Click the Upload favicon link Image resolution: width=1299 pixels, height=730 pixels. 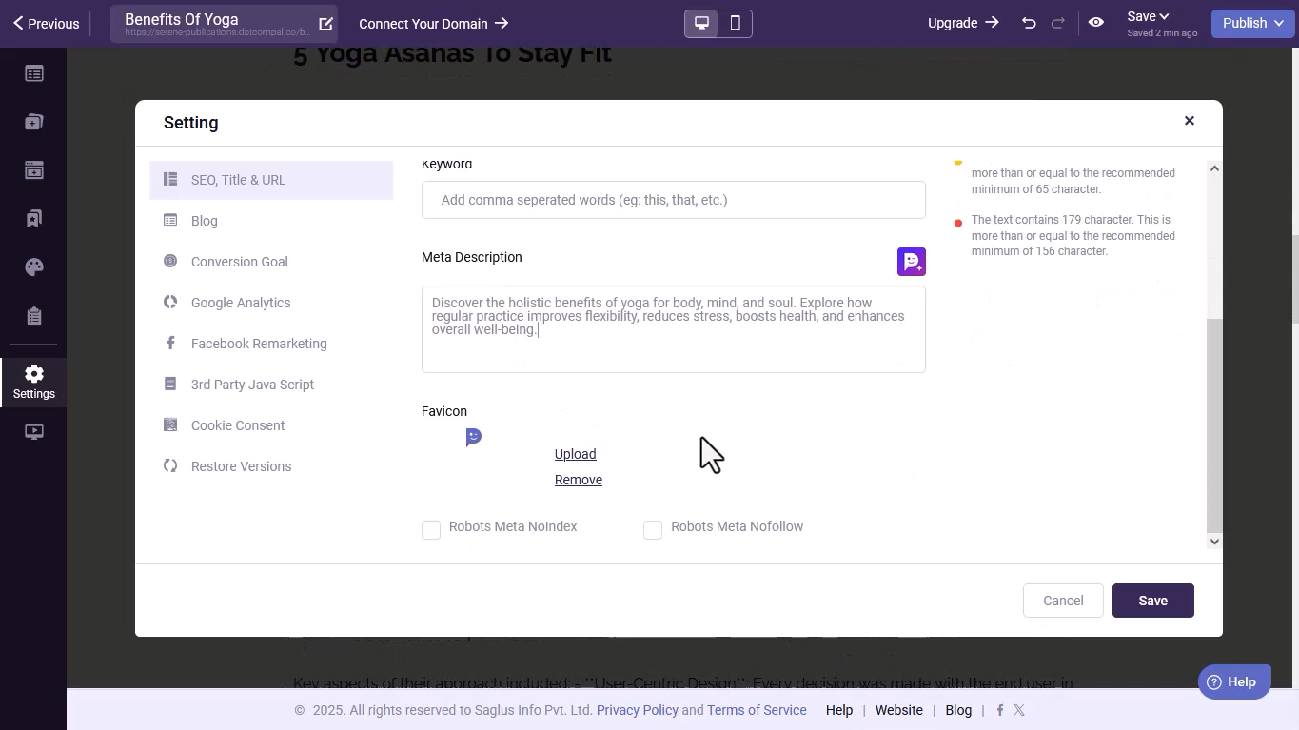click(x=575, y=454)
